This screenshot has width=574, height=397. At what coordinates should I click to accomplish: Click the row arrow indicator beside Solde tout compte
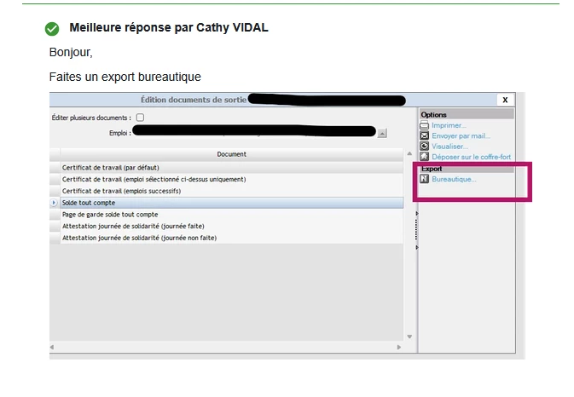pyautogui.click(x=54, y=203)
